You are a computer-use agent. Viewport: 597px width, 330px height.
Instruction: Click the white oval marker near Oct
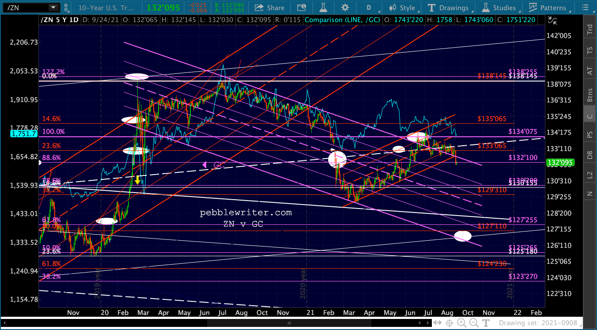tap(463, 236)
